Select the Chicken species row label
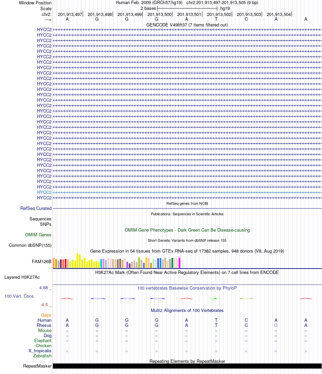The width and height of the screenshot is (322, 374). [x=43, y=346]
